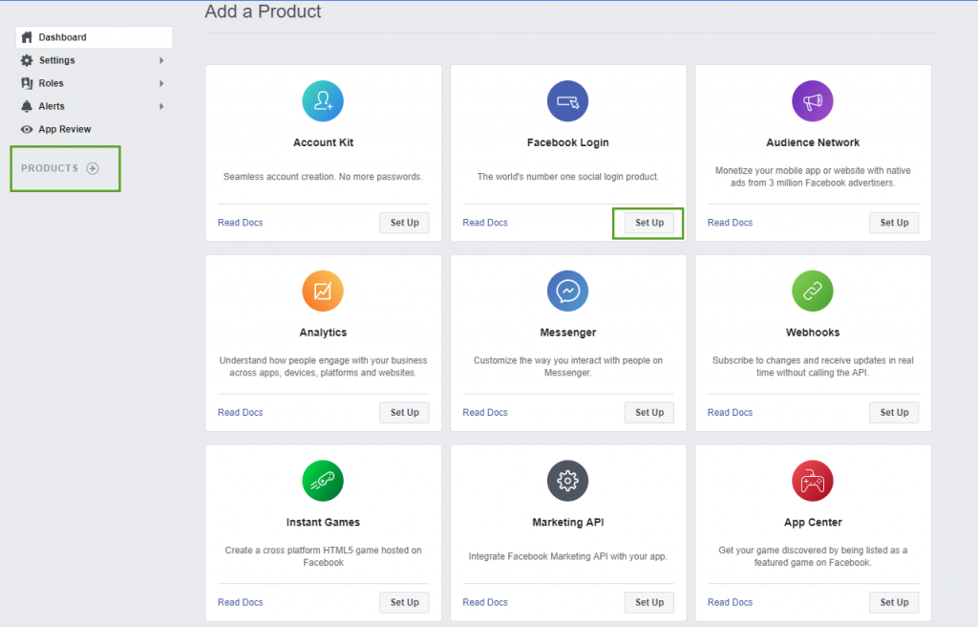Viewport: 978px width, 627px height.
Task: Read Docs for Messenger
Action: point(485,412)
